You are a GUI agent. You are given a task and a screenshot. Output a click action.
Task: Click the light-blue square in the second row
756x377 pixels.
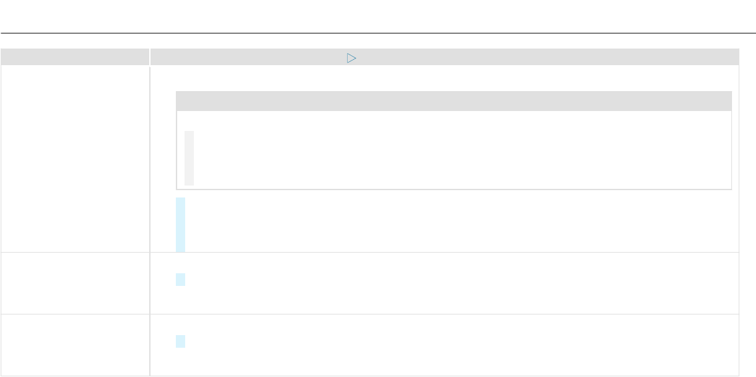181,280
